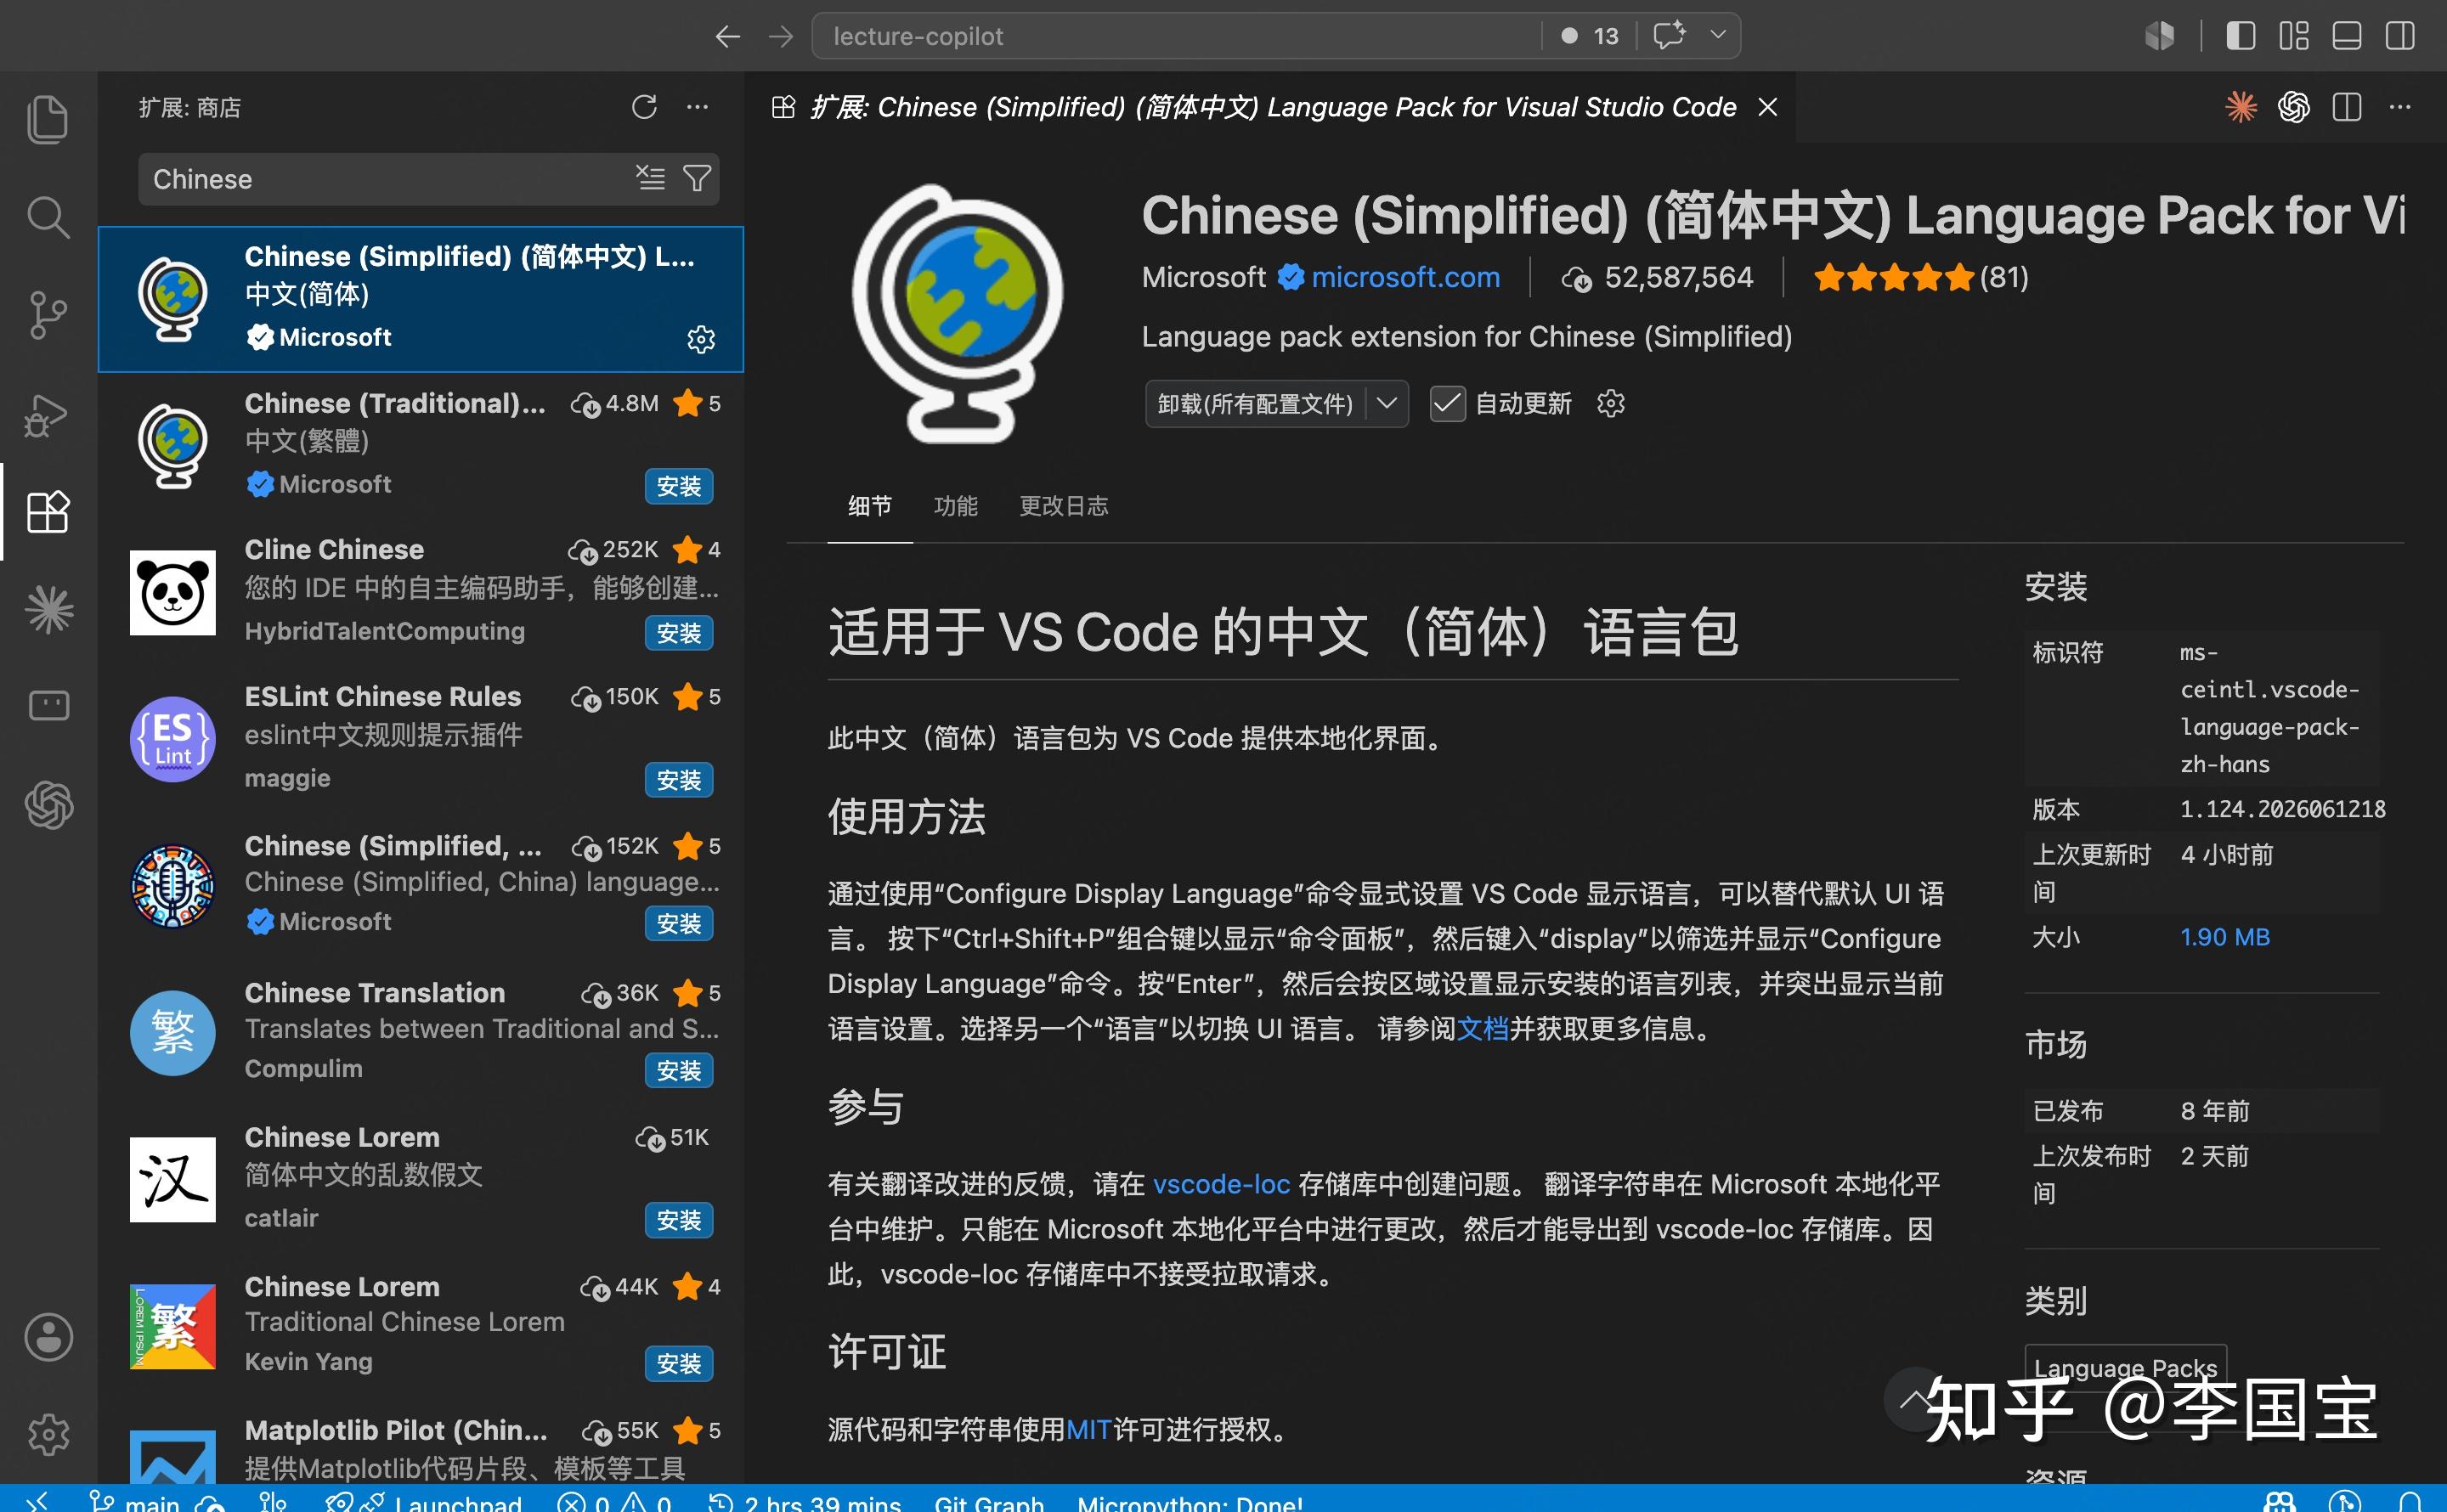Screen dimensions: 2447x1512
Task: Clear extension search results icon
Action: click(650, 179)
